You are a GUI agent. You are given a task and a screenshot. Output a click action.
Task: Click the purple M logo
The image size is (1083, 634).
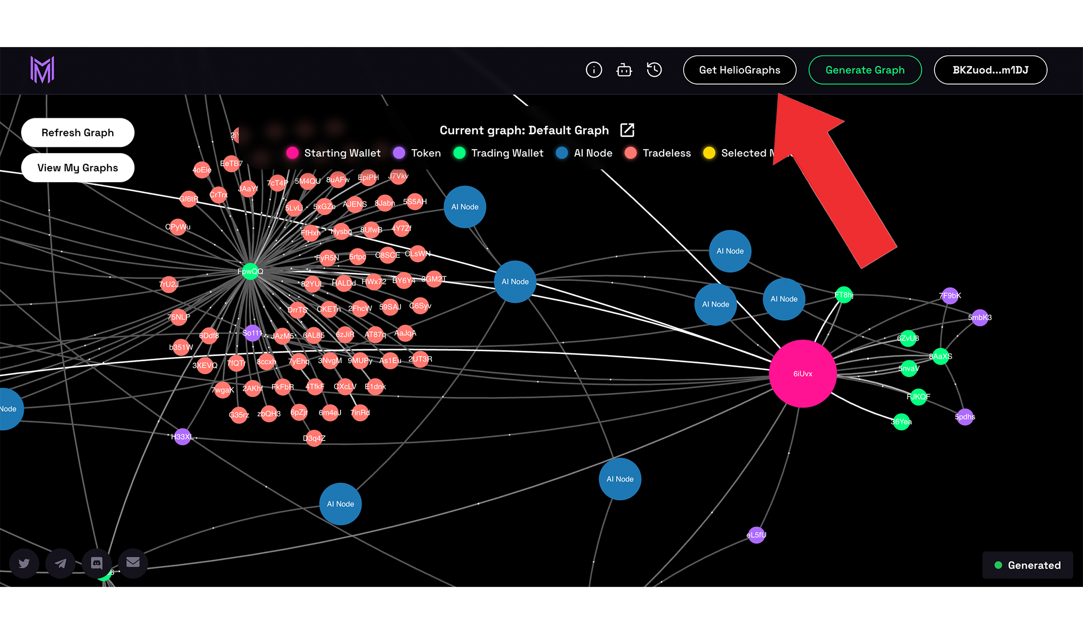(42, 70)
